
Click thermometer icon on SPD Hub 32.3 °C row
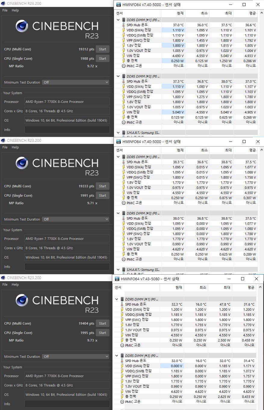tap(122, 304)
